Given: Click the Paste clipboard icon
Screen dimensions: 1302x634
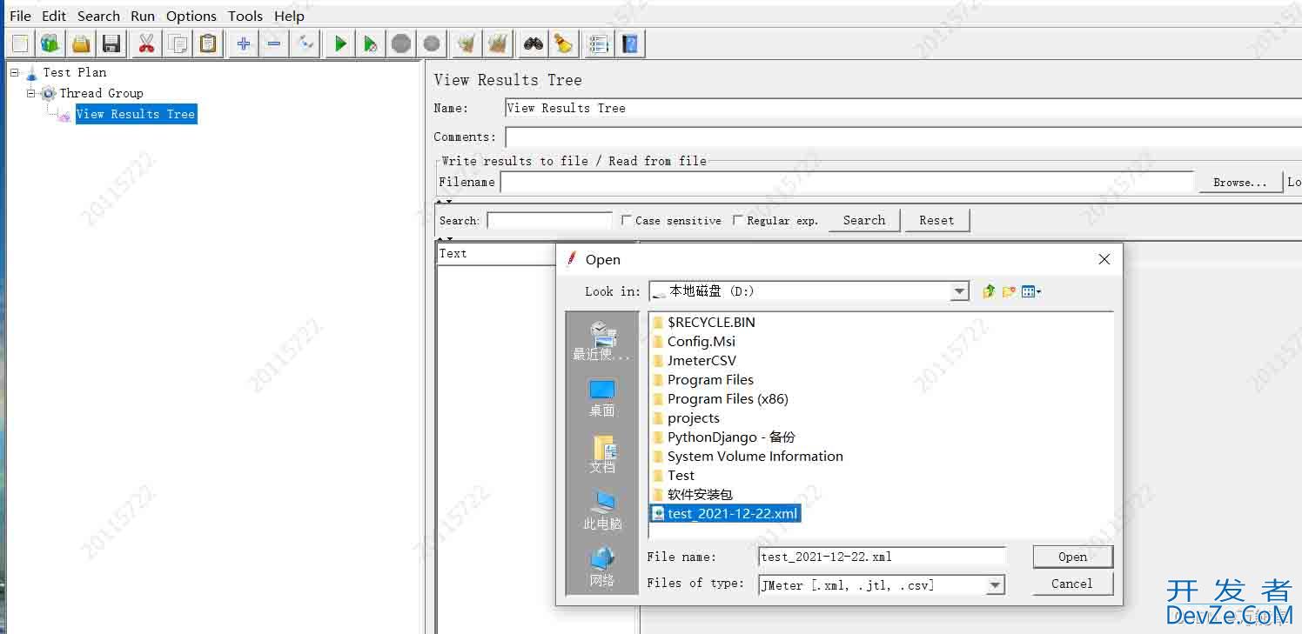Looking at the screenshot, I should (208, 43).
